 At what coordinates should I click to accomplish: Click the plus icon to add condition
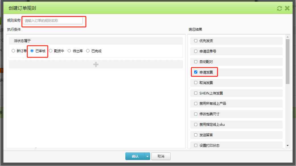pos(96,64)
